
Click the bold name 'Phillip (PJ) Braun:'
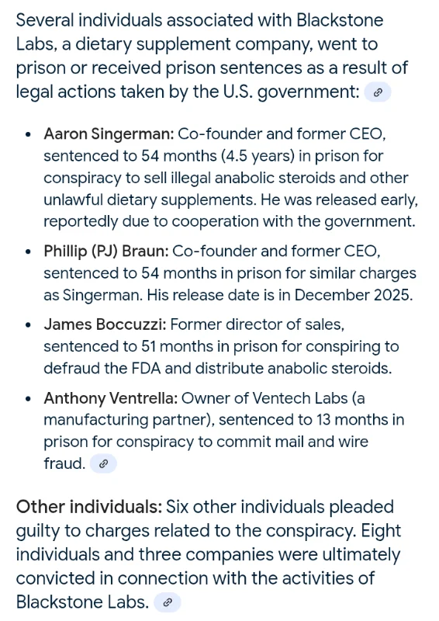[x=106, y=252]
